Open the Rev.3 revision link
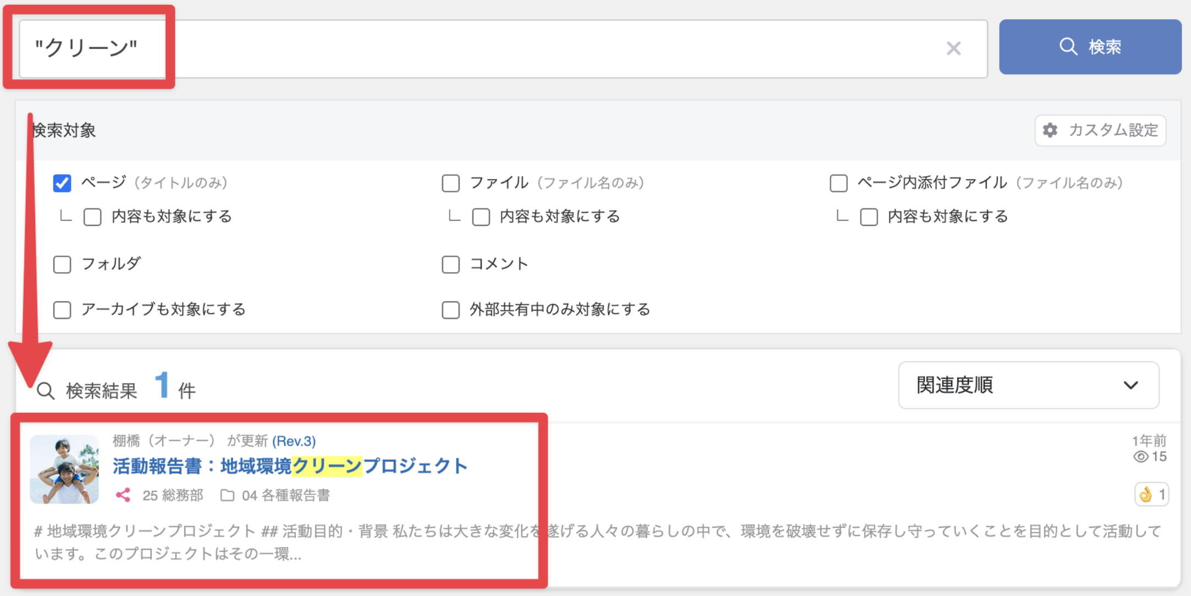The width and height of the screenshot is (1191, 596). click(294, 441)
